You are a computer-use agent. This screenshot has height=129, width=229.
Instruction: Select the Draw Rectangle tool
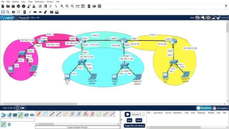point(35,12)
